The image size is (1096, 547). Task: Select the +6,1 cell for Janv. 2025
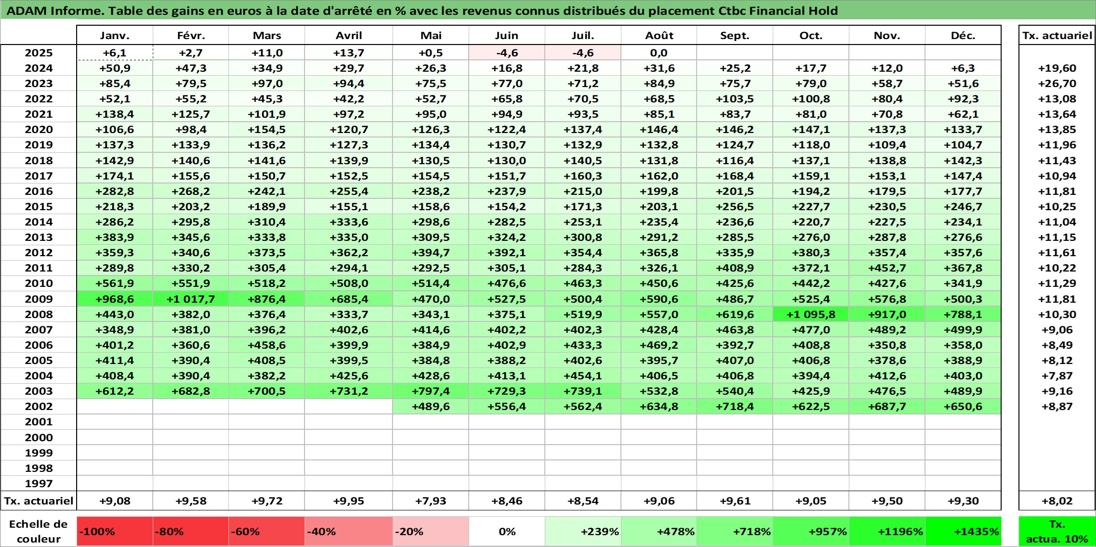(x=115, y=53)
